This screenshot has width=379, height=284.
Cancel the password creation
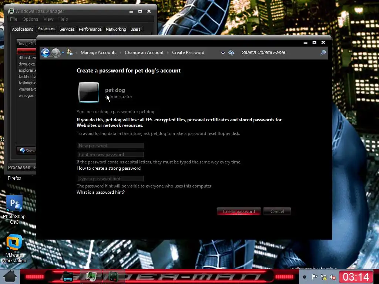(x=277, y=211)
